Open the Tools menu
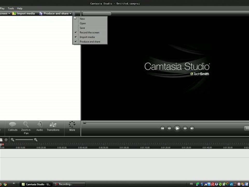The image size is (249, 187). [x=11, y=8]
